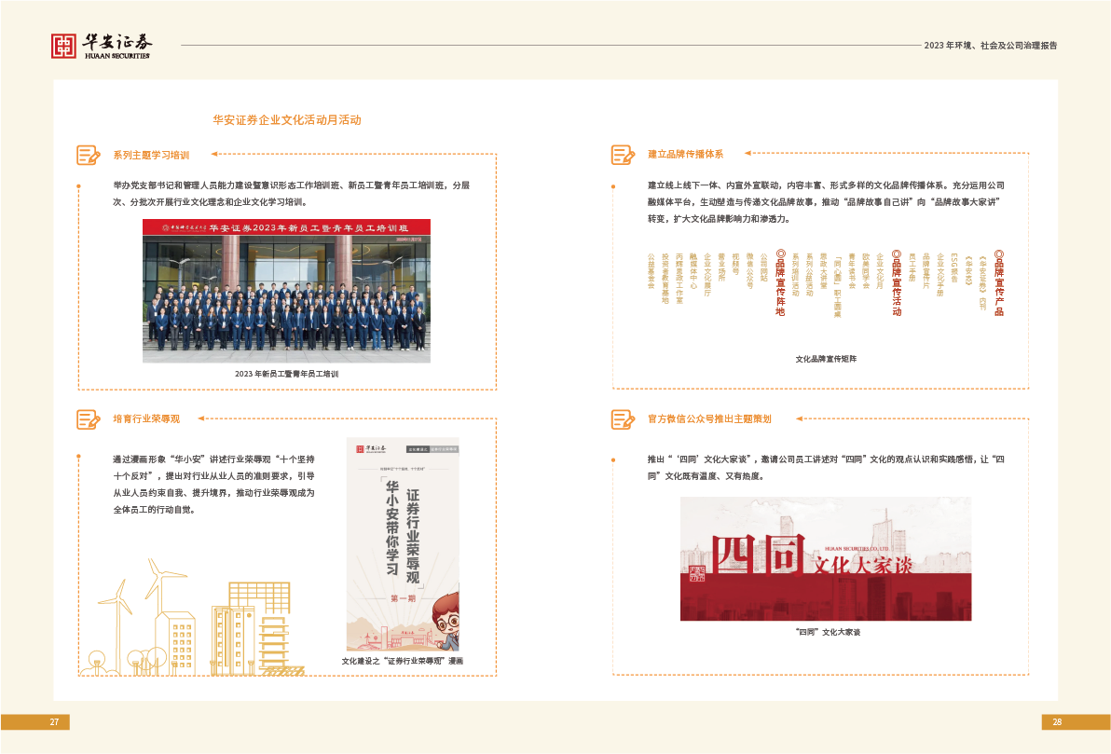Viewport: 1111px width, 754px height.
Task: Select the ◎品牌宣传产品 vertical heading
Action: pos(999,282)
